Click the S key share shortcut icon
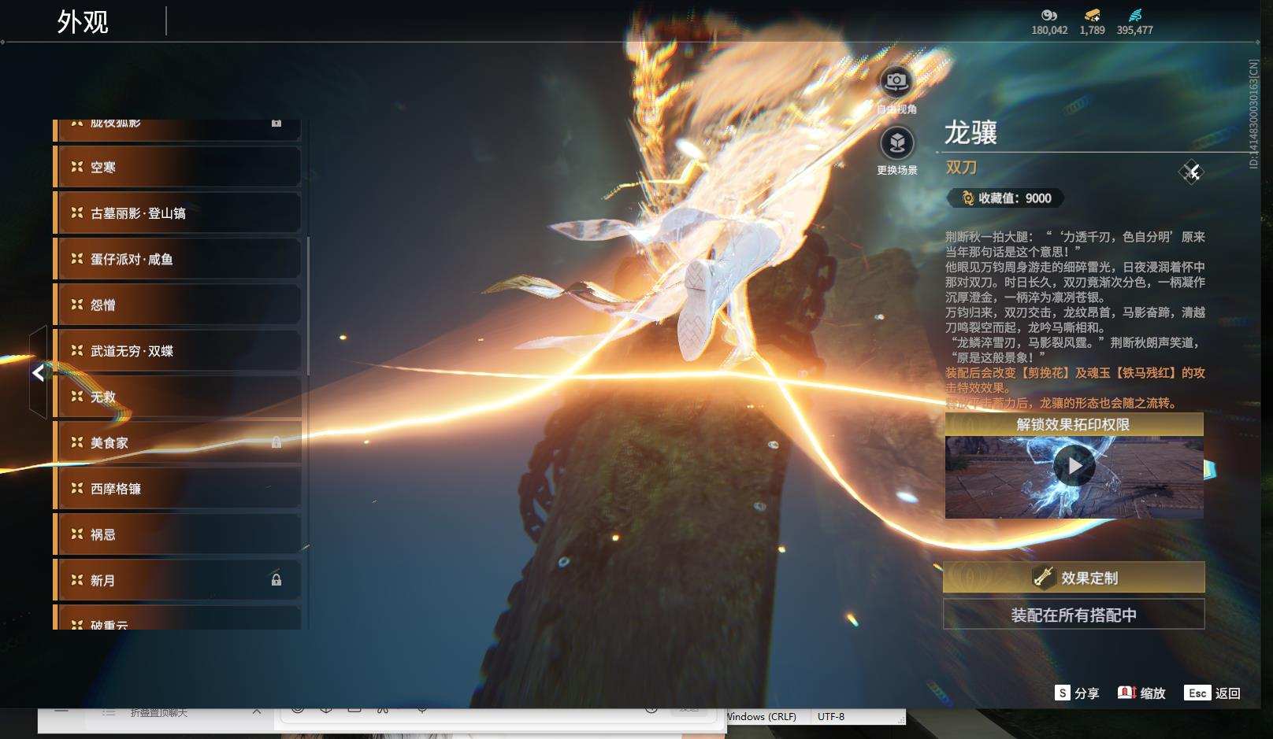Screen dimensions: 1273x739 [1063, 693]
